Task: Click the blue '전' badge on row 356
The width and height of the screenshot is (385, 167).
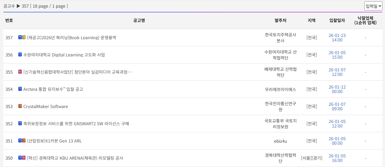Action: (x=20, y=54)
